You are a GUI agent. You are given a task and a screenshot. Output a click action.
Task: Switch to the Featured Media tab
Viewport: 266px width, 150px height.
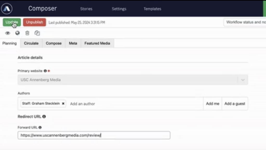click(97, 43)
